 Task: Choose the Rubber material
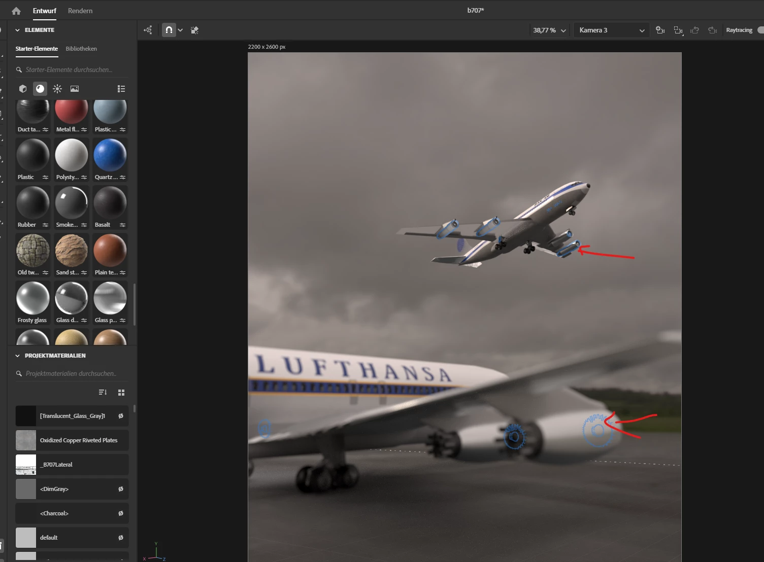[x=33, y=203]
